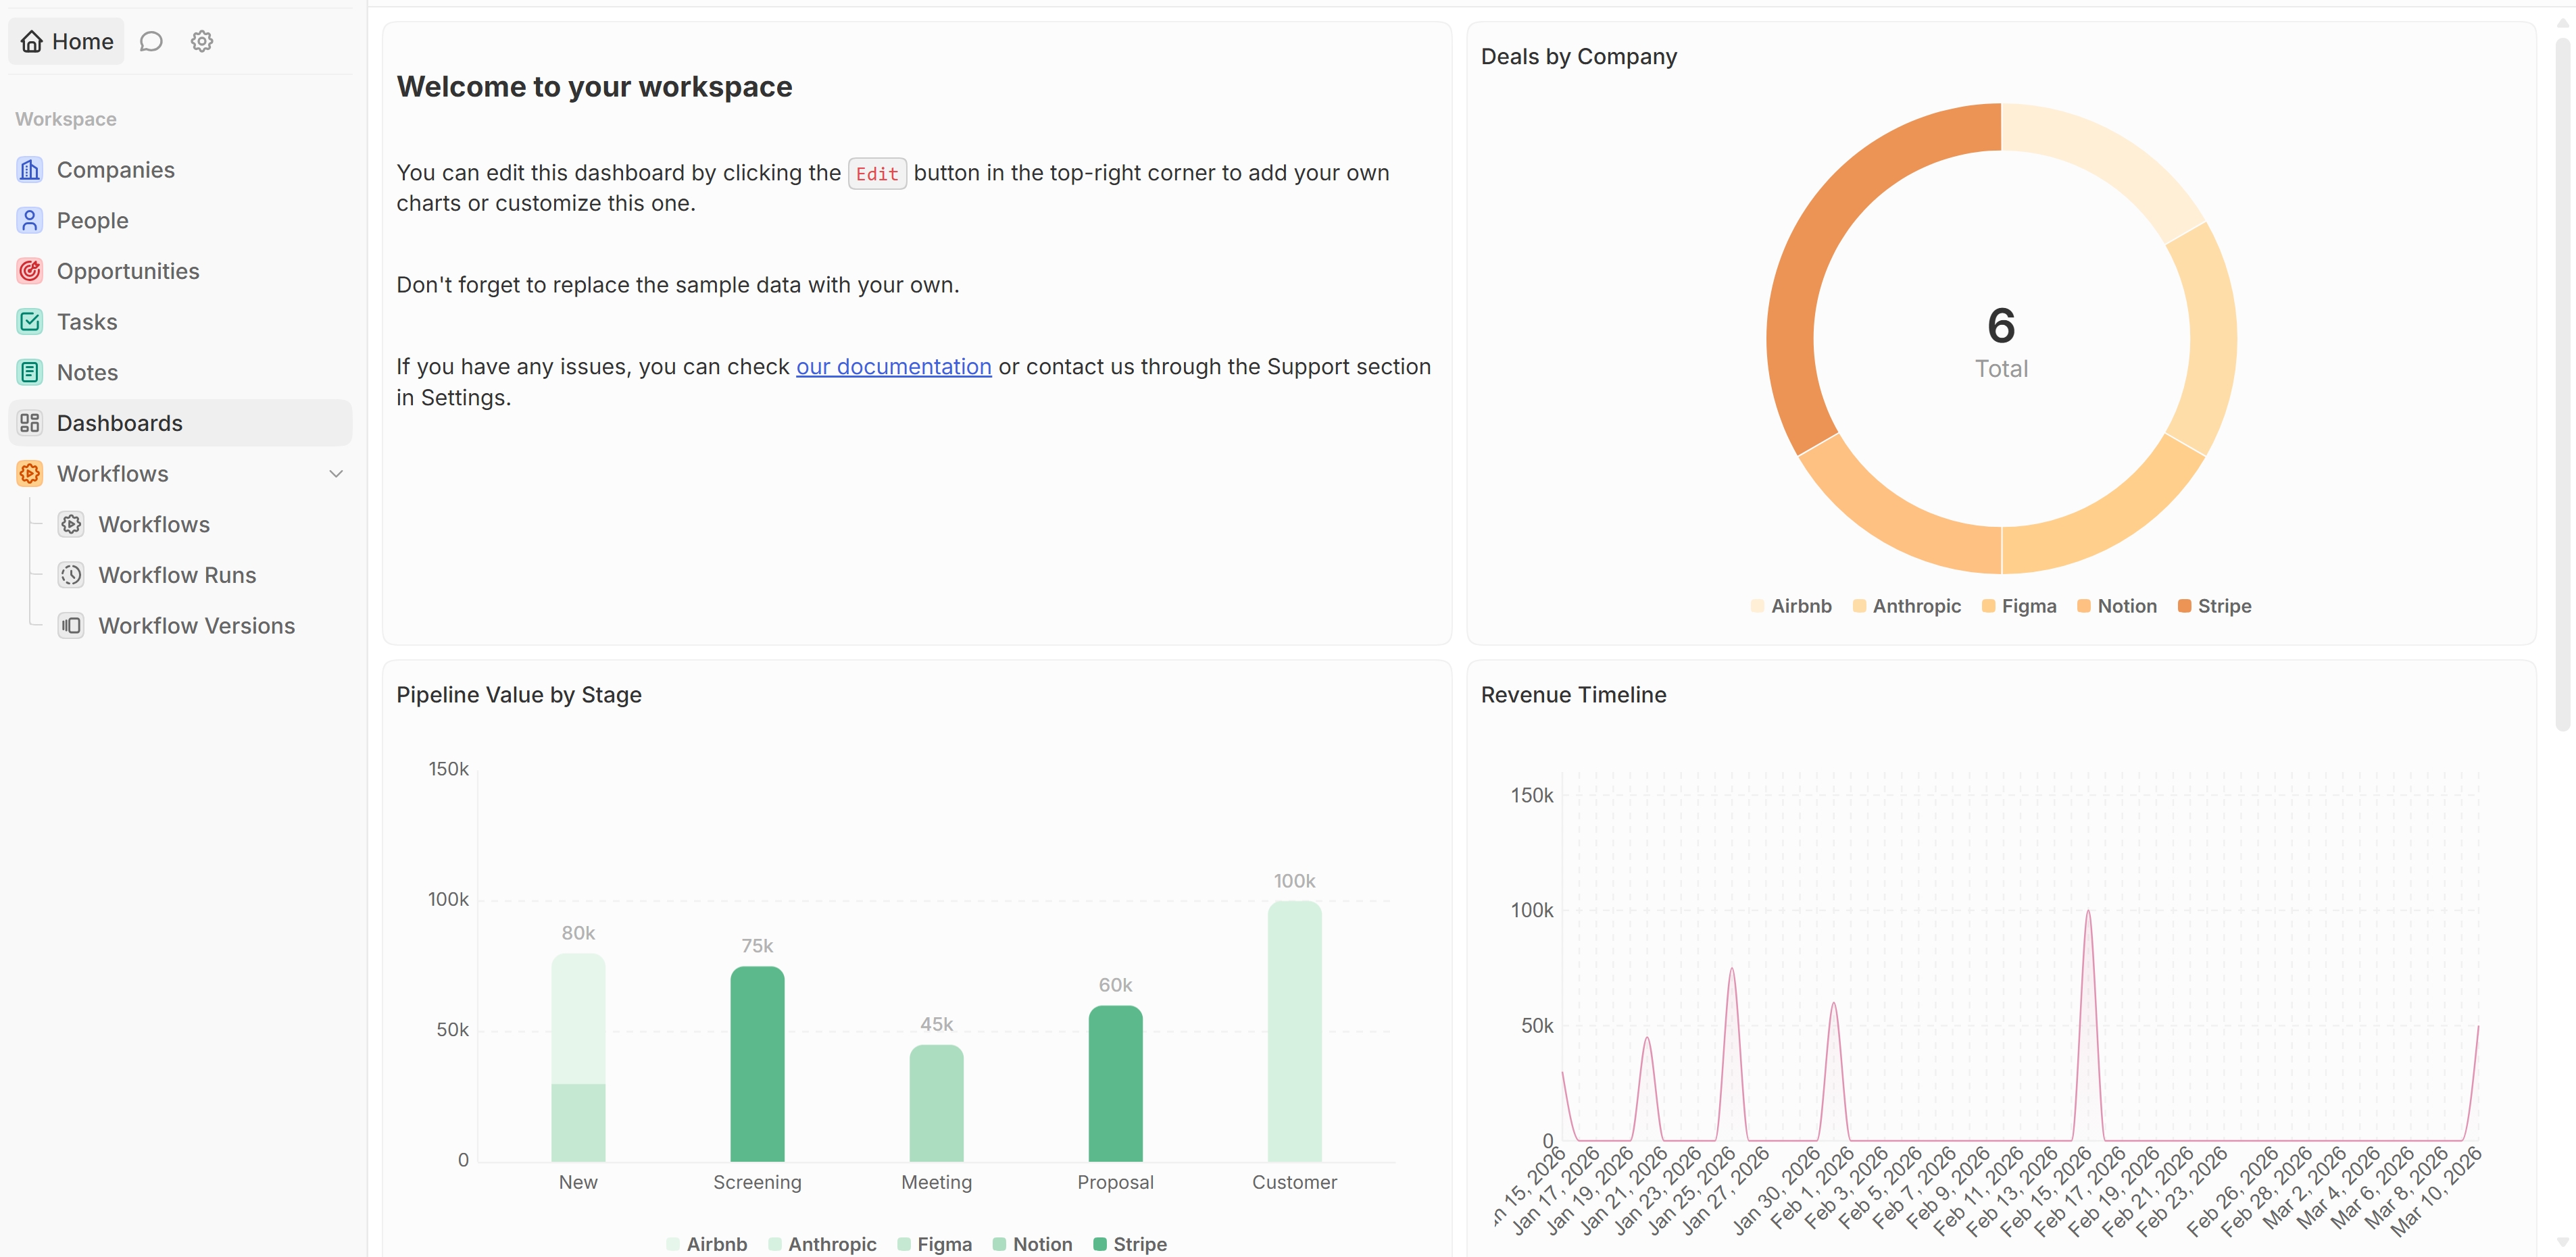Click the Workflow Runs clock icon
This screenshot has width=2576, height=1257.
71,575
